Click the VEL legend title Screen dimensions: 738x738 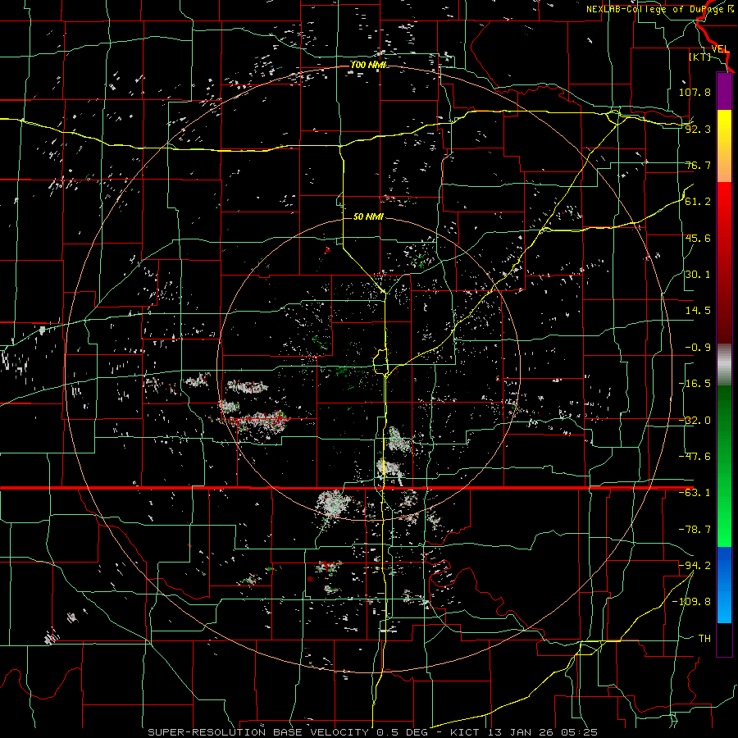[720, 49]
